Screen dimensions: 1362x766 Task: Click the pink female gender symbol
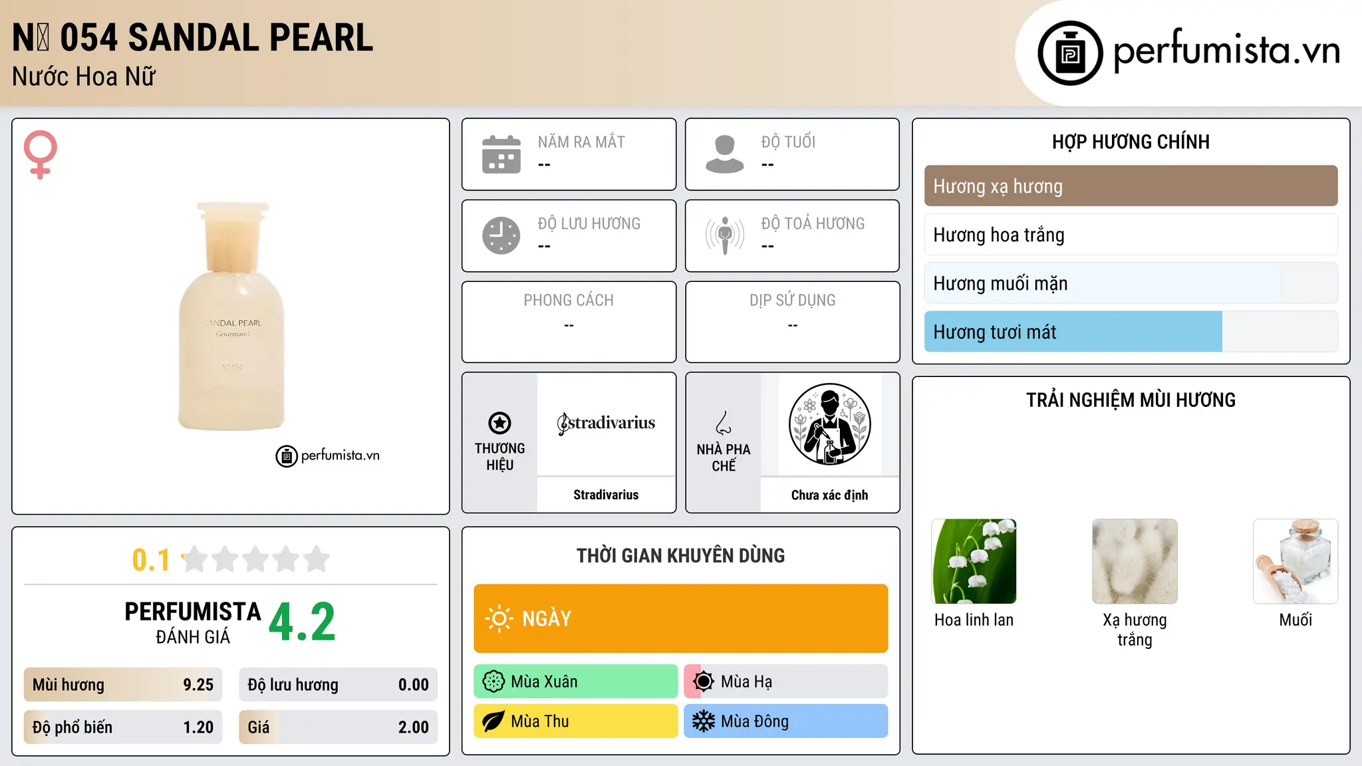pos(41,155)
